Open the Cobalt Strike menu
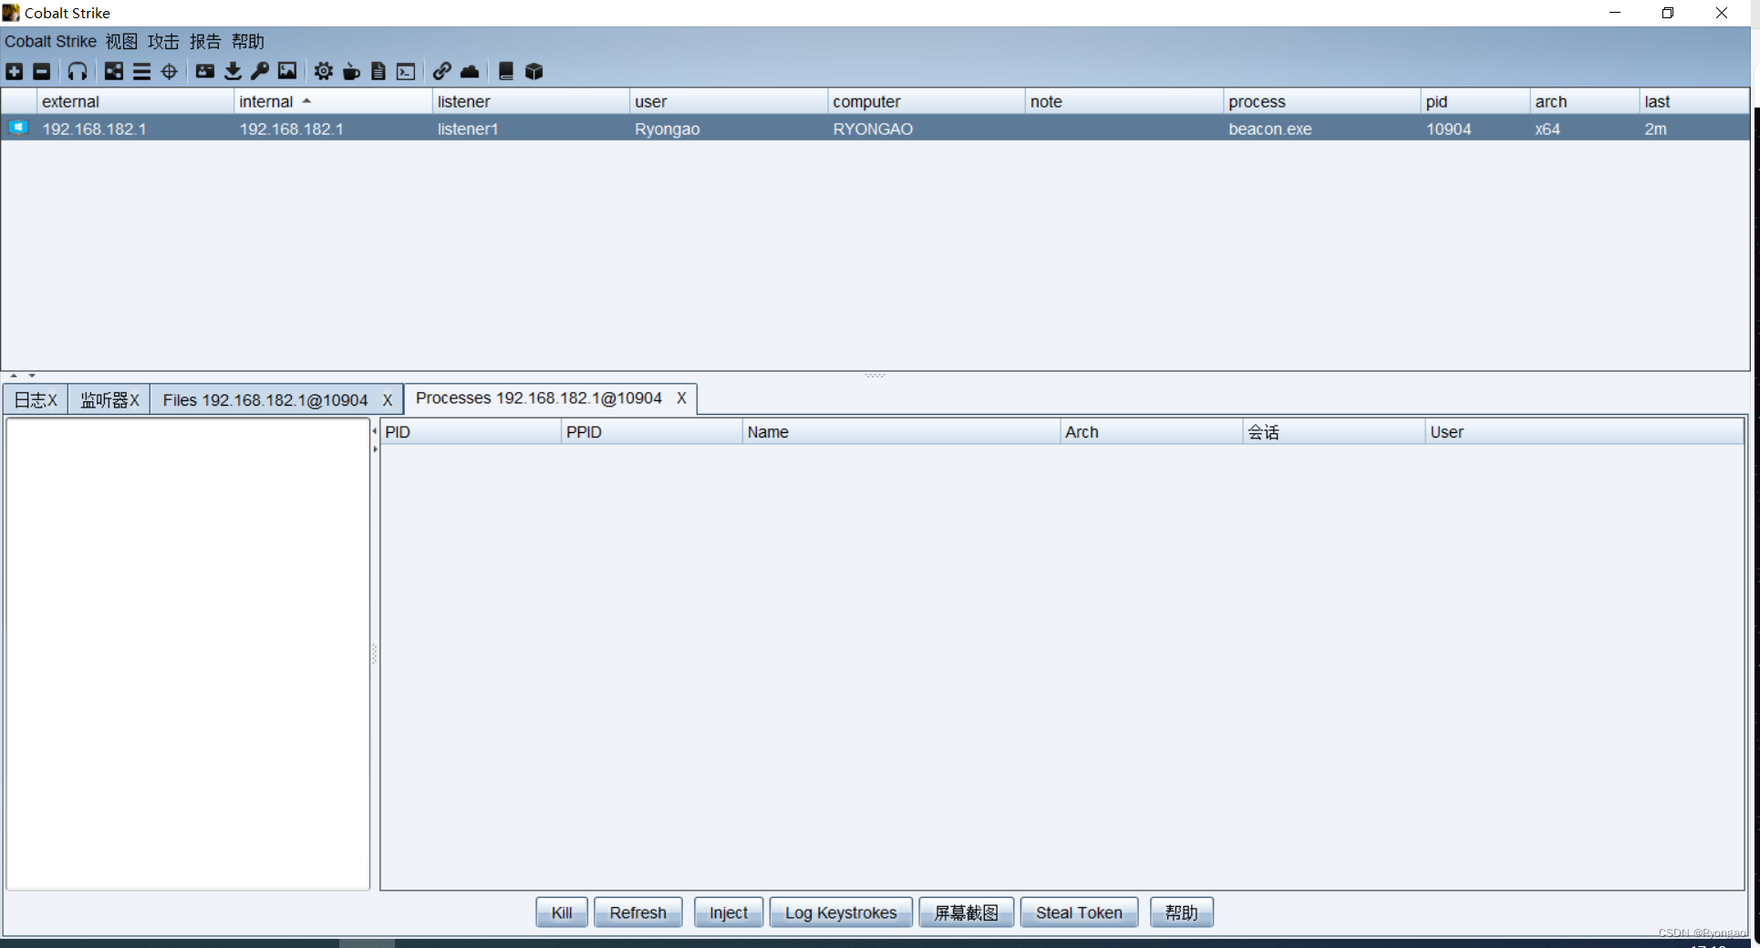Viewport: 1760px width, 948px height. coord(50,42)
